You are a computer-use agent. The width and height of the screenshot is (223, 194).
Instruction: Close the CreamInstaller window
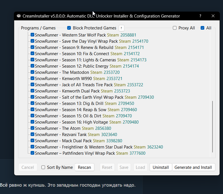coord(213,16)
